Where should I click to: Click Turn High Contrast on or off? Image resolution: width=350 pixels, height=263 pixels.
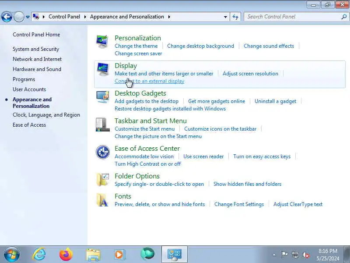(x=147, y=164)
